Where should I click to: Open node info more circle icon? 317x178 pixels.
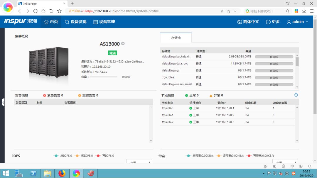click(x=296, y=95)
